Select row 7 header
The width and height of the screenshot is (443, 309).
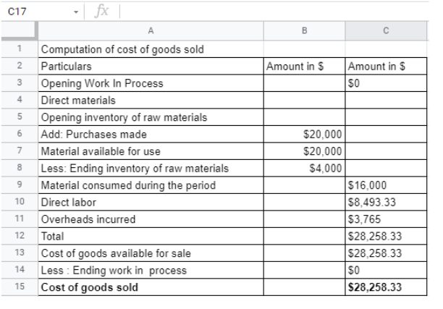pyautogui.click(x=20, y=151)
